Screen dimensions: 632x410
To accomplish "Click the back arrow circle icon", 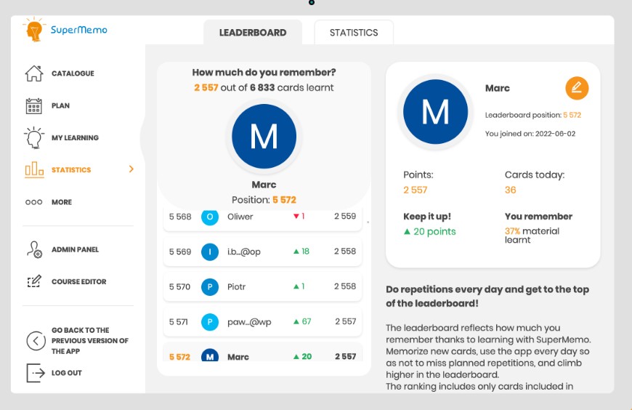I will (x=35, y=341).
